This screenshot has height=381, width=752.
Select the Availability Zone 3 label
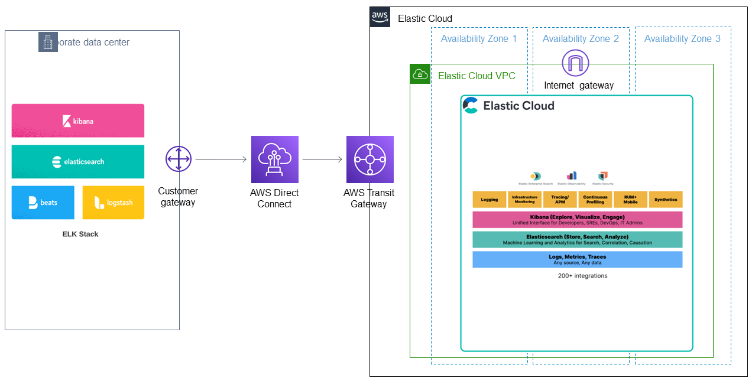[682, 38]
